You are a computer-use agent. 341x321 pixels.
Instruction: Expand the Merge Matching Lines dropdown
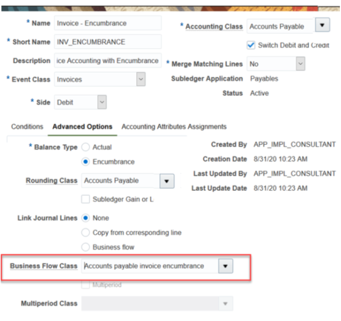click(300, 64)
